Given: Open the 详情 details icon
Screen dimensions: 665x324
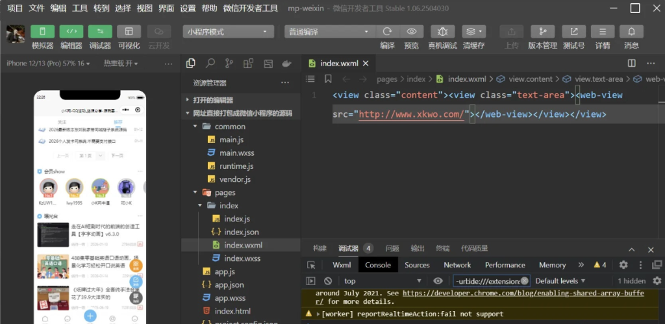Looking at the screenshot, I should coord(603,32).
